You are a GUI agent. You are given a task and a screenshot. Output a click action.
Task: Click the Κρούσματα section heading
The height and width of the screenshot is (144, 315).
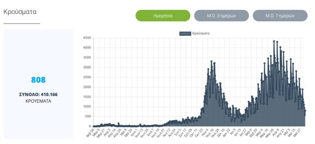click(x=20, y=12)
